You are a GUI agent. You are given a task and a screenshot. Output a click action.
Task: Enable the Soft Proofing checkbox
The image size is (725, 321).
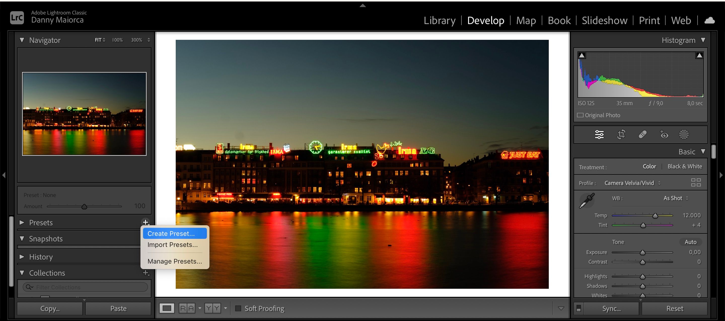point(238,308)
